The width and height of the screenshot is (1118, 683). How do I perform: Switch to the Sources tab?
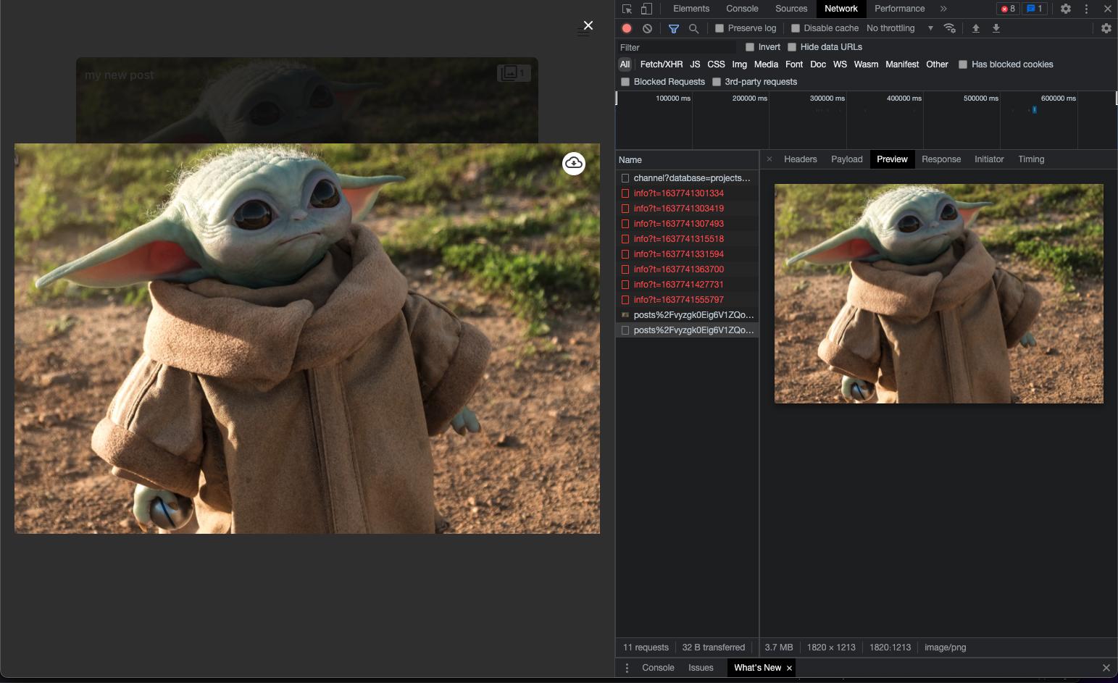click(791, 9)
